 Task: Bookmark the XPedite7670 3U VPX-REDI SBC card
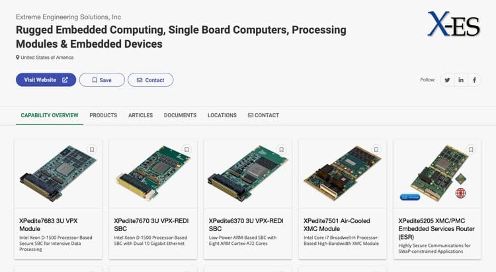(x=186, y=150)
